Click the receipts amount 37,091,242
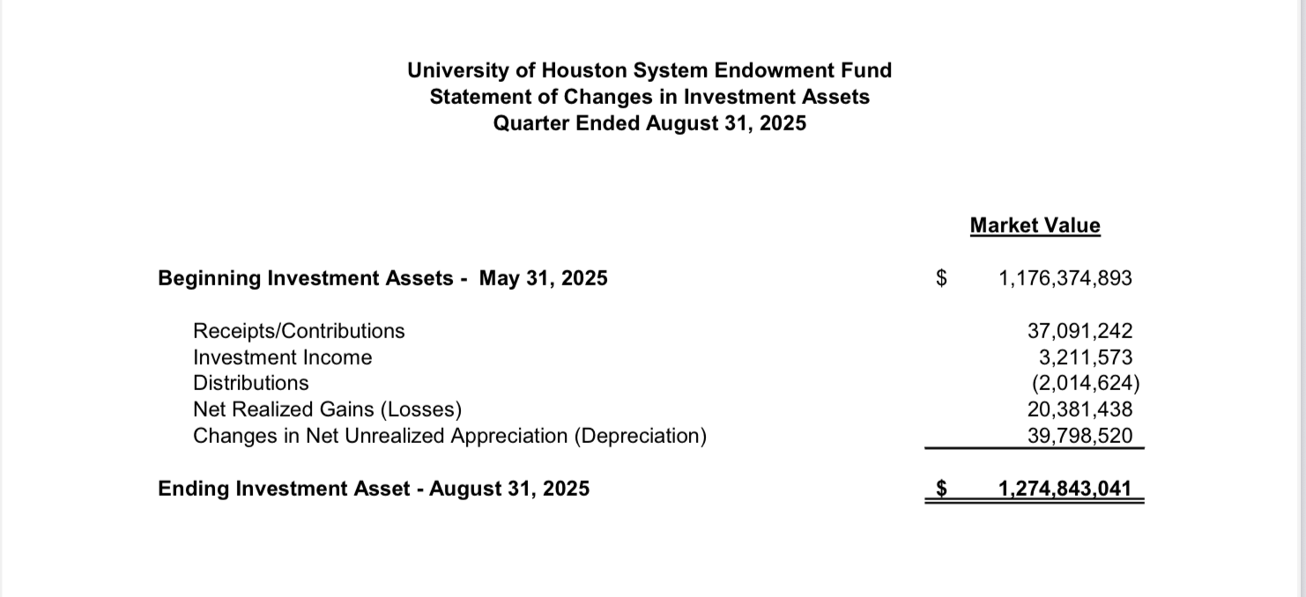The width and height of the screenshot is (1306, 597). (x=1080, y=331)
